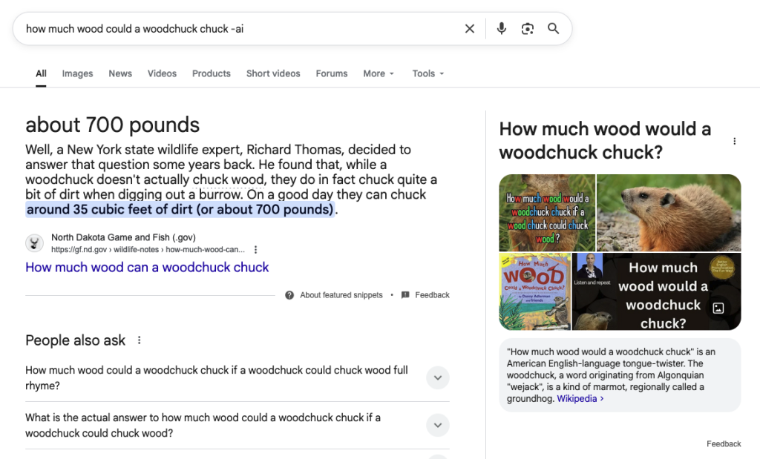The image size is (760, 459).
Task: Submit search with the magnifying glass icon
Action: pyautogui.click(x=554, y=29)
